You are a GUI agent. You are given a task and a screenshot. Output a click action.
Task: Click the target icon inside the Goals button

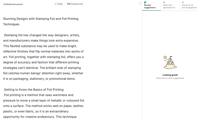click(x=56, y=4)
